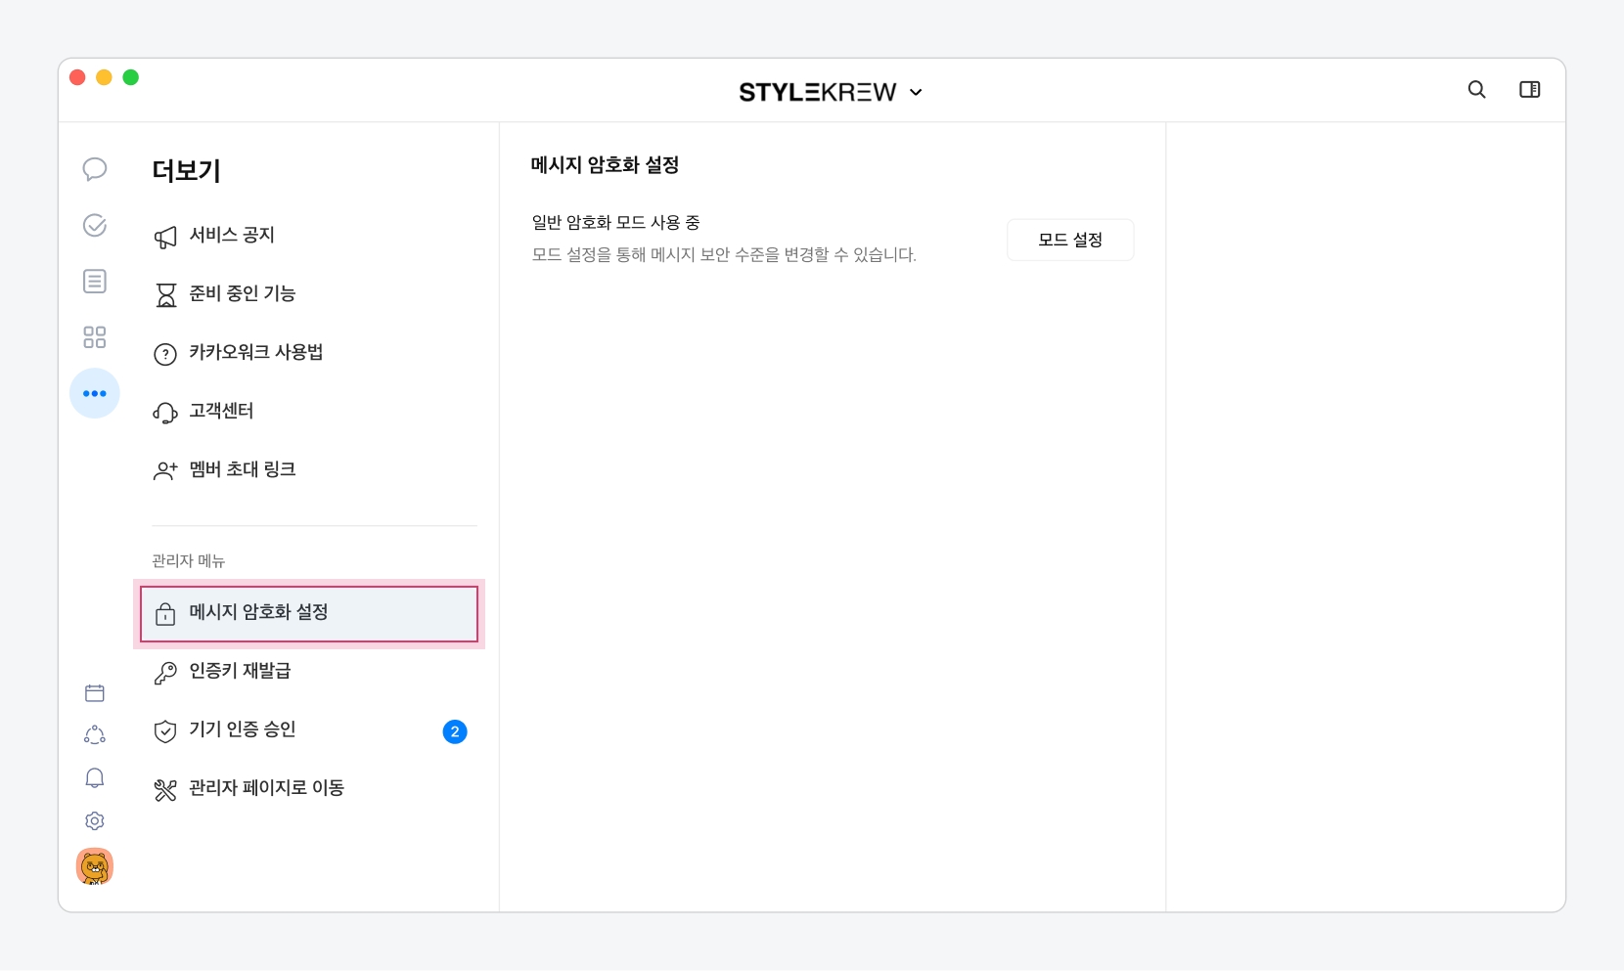Go to 고객센터 menu item
1624x971 pixels.
click(x=221, y=412)
